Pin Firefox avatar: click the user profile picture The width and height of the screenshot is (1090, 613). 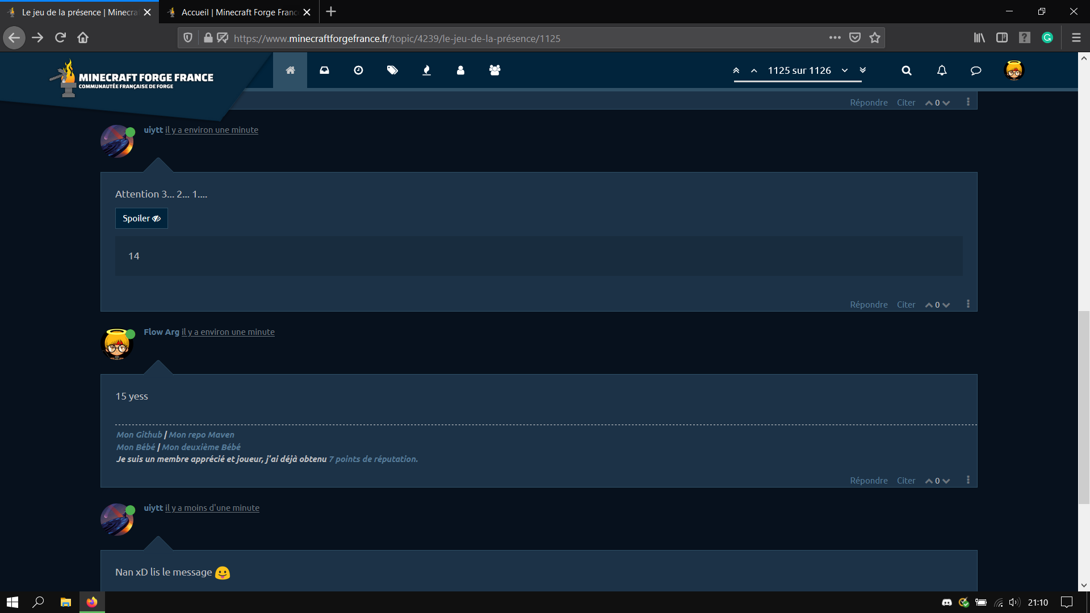click(x=1014, y=70)
